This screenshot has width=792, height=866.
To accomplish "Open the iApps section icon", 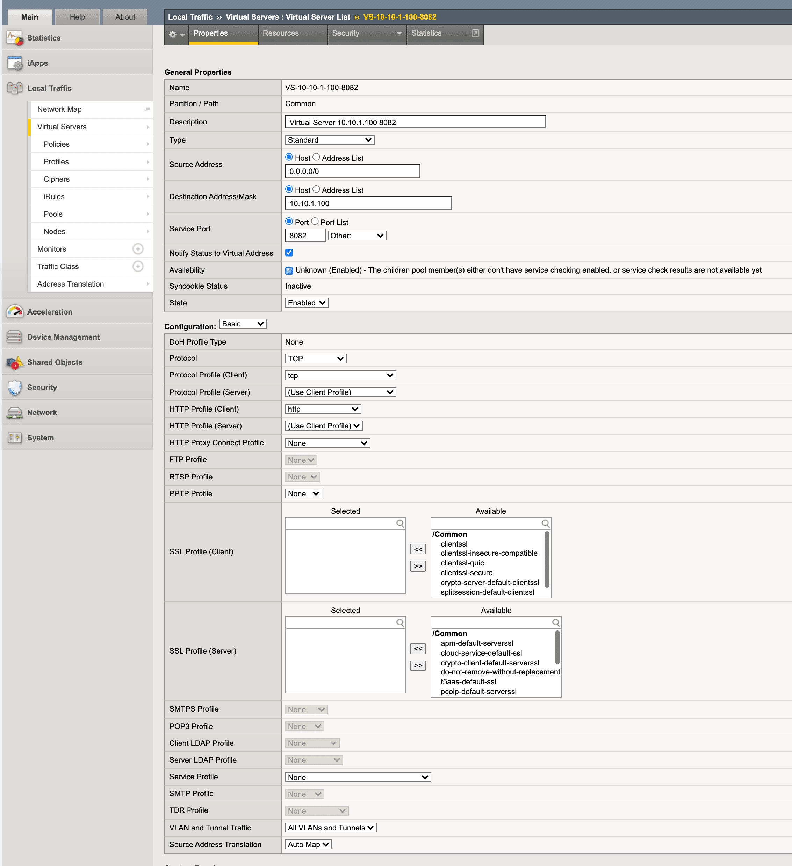I will 15,63.
